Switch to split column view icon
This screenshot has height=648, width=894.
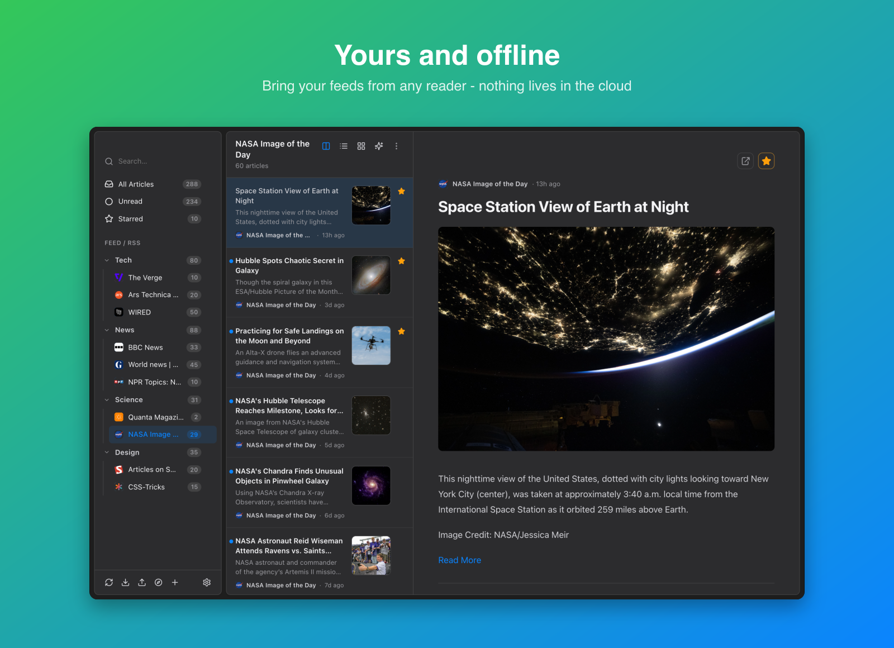point(326,146)
